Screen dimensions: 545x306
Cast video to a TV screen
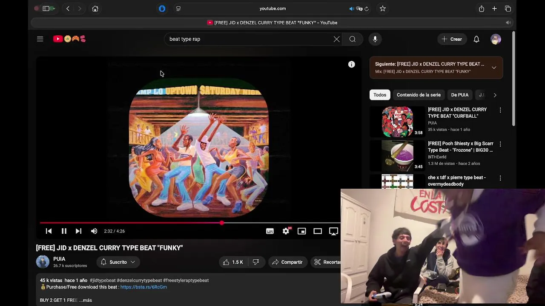pos(334,231)
